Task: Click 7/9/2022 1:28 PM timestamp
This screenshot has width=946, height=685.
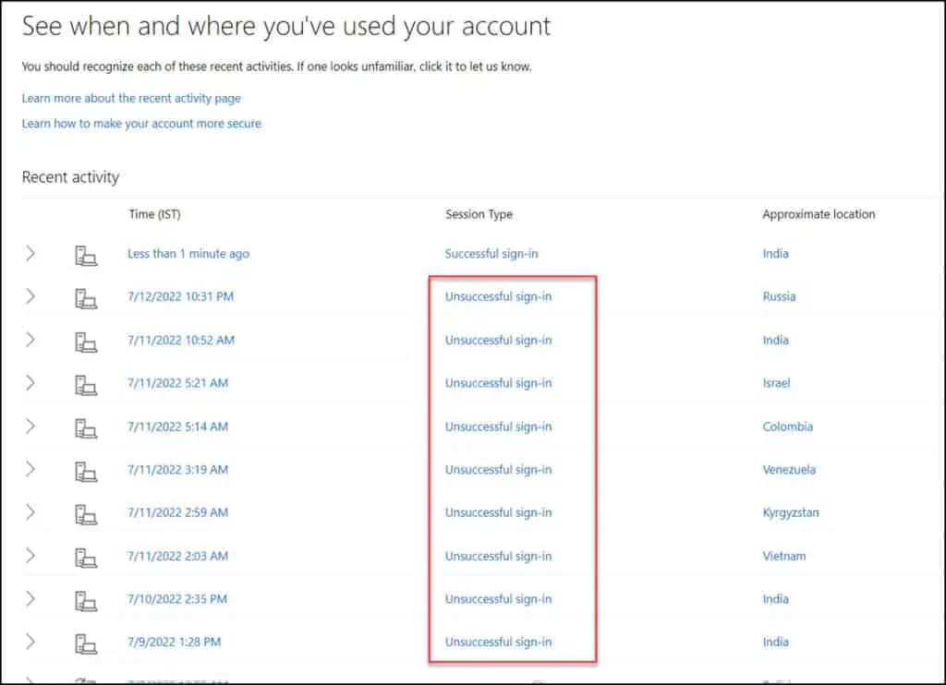Action: tap(174, 643)
